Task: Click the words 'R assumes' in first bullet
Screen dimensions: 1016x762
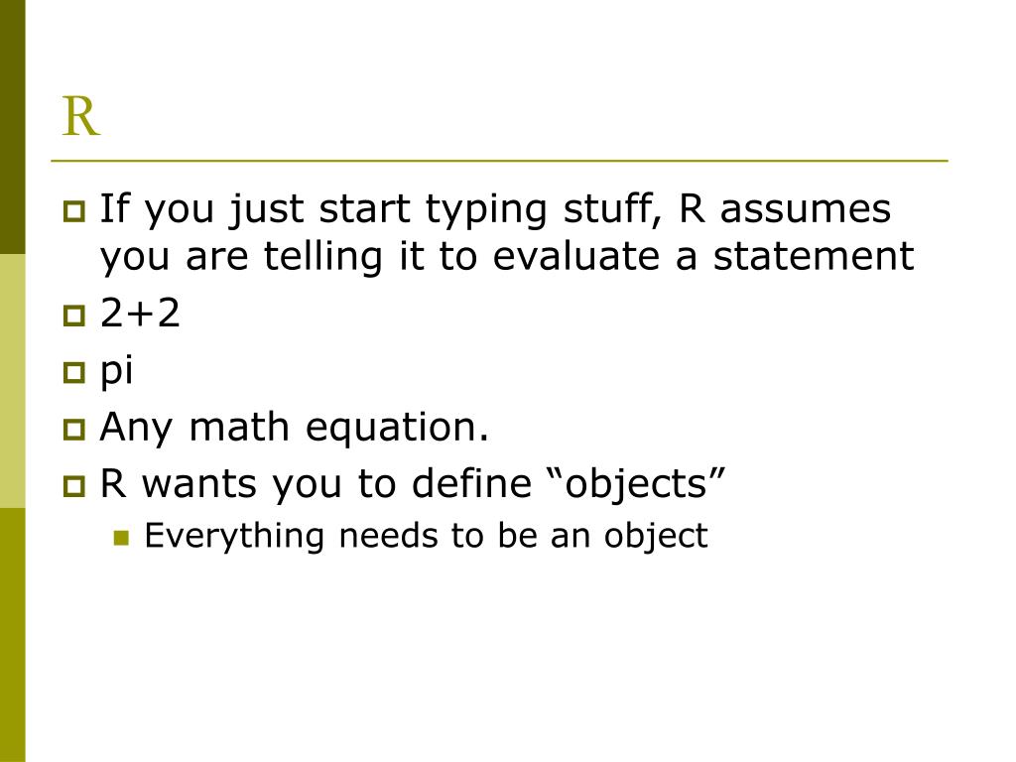Action: point(785,208)
